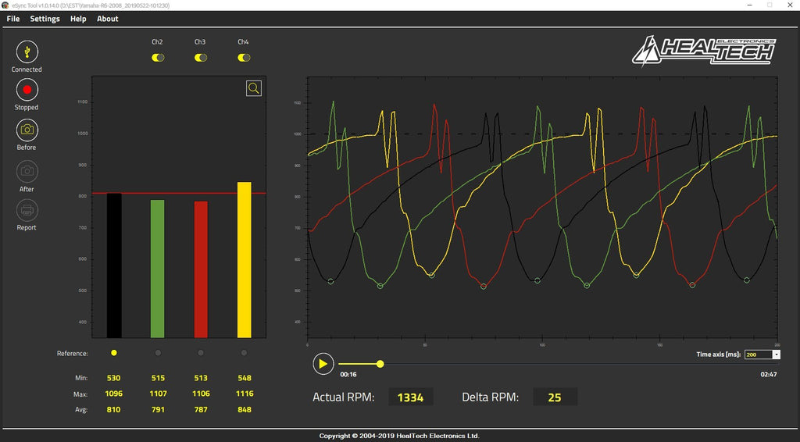Viewport: 800px width, 442px height.
Task: Click the HealTech Electronics logo
Action: coord(704,50)
